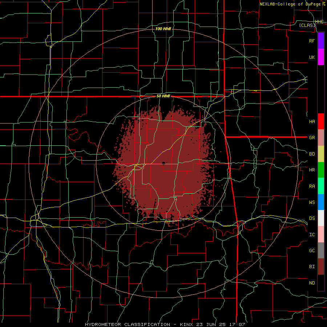This screenshot has width=327, height=327.
Task: Click the "100 NMI" range ring label
Action: 163,29
